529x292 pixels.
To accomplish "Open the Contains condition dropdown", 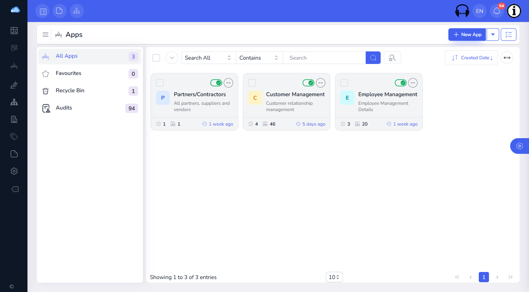I will point(259,58).
